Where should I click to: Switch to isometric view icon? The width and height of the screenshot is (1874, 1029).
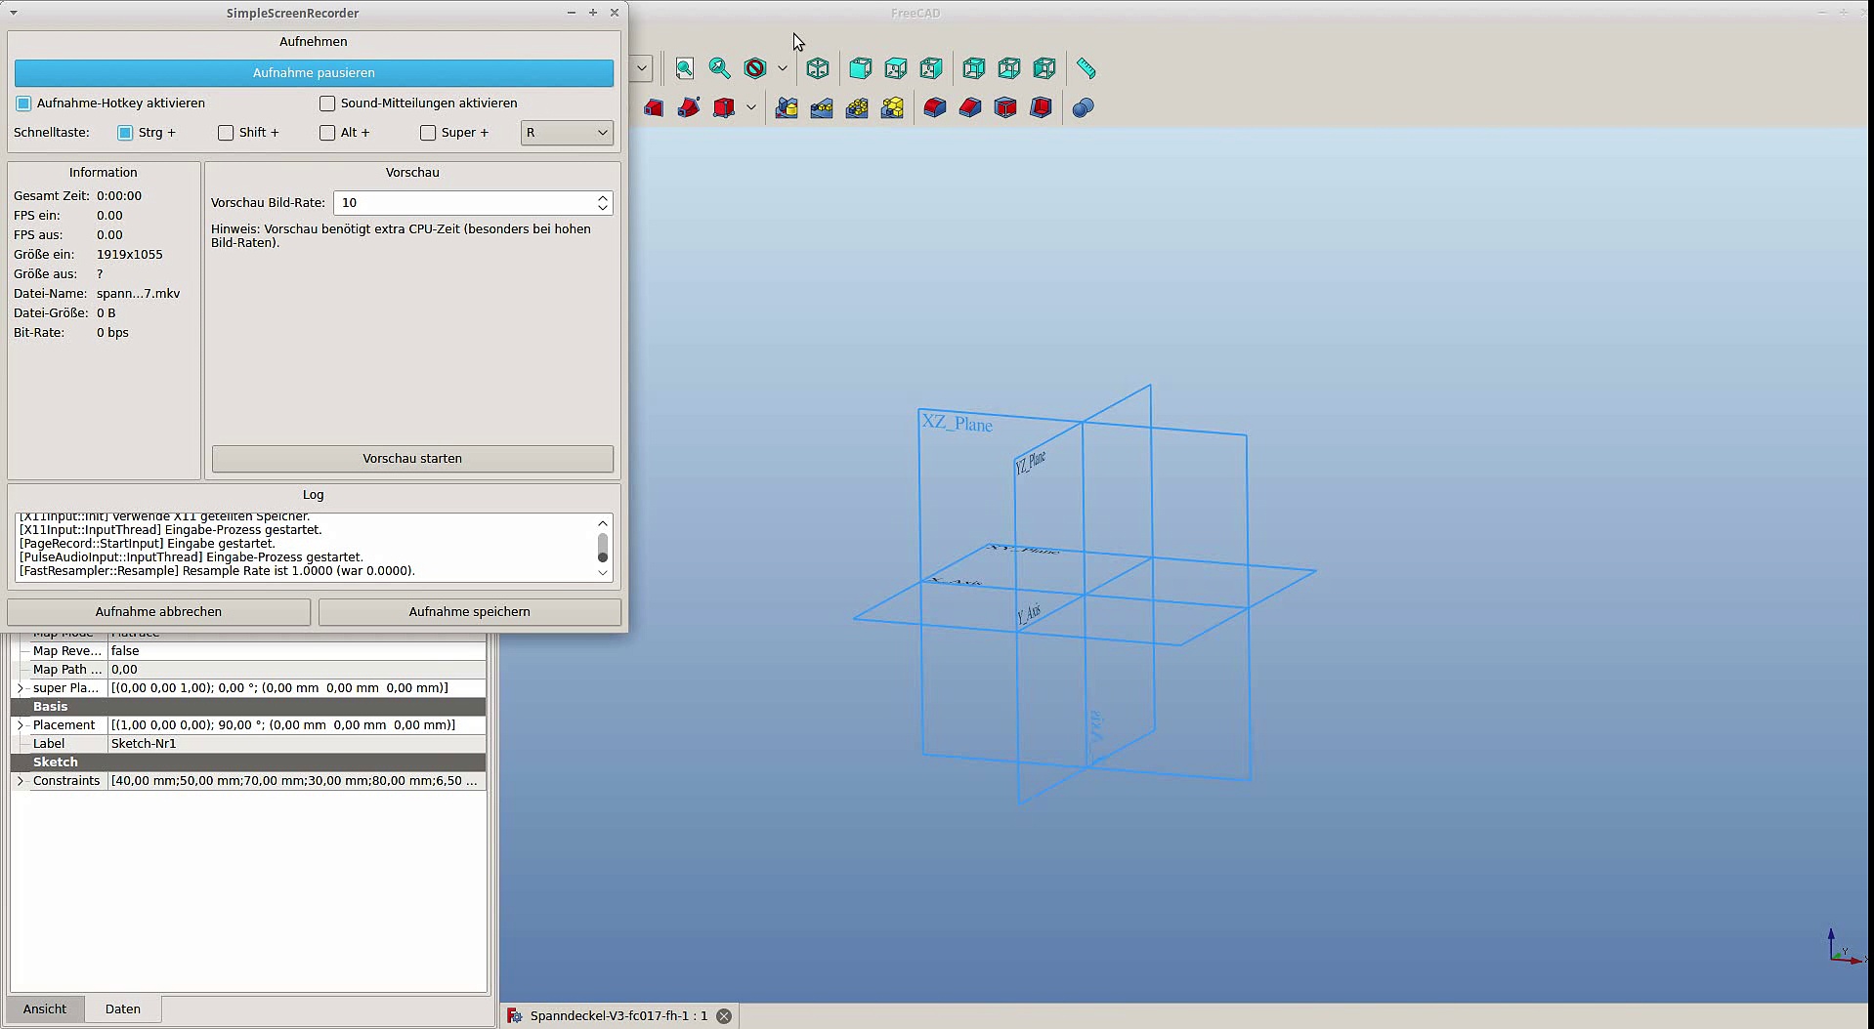(x=818, y=68)
